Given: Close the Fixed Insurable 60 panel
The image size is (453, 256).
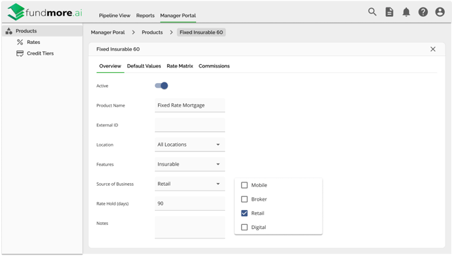Looking at the screenshot, I should pos(433,49).
